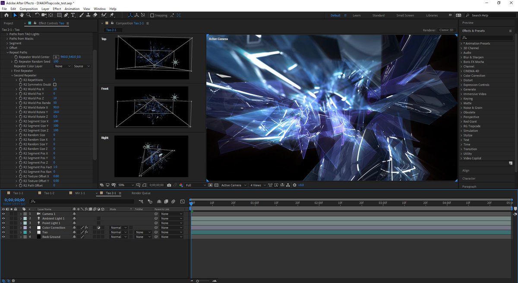Open the Graph Editor icon
This screenshot has width=518, height=283.
(x=183, y=201)
